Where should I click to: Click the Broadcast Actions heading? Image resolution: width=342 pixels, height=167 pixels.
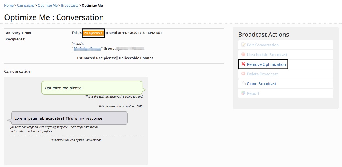(x=263, y=35)
